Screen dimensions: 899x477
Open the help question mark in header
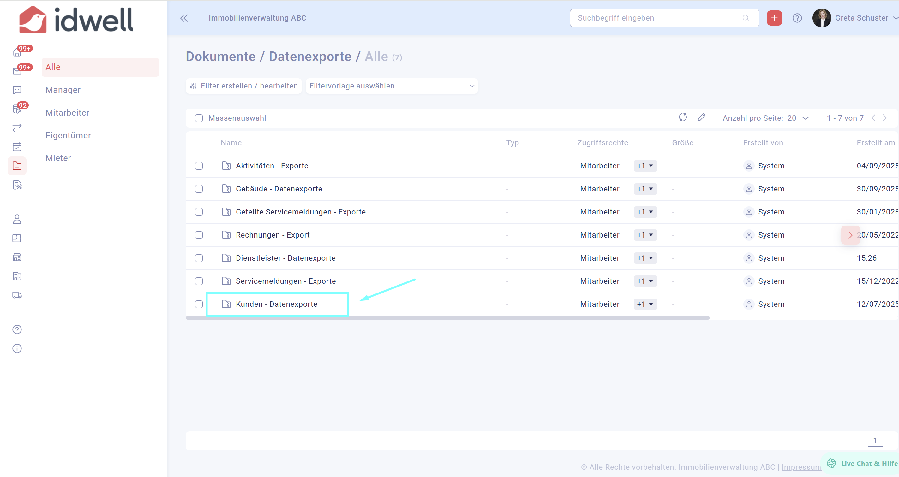coord(797,18)
